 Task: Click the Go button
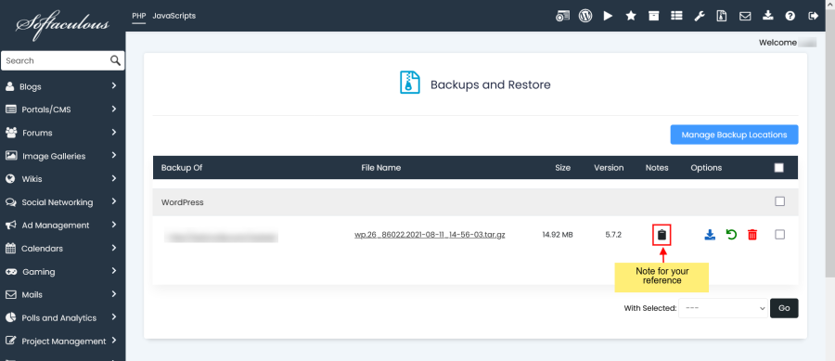pos(784,308)
